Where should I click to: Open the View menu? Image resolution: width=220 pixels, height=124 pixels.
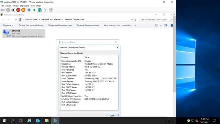click(33, 6)
